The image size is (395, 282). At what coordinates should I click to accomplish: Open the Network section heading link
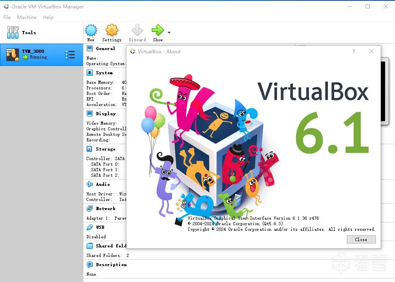coord(106,209)
